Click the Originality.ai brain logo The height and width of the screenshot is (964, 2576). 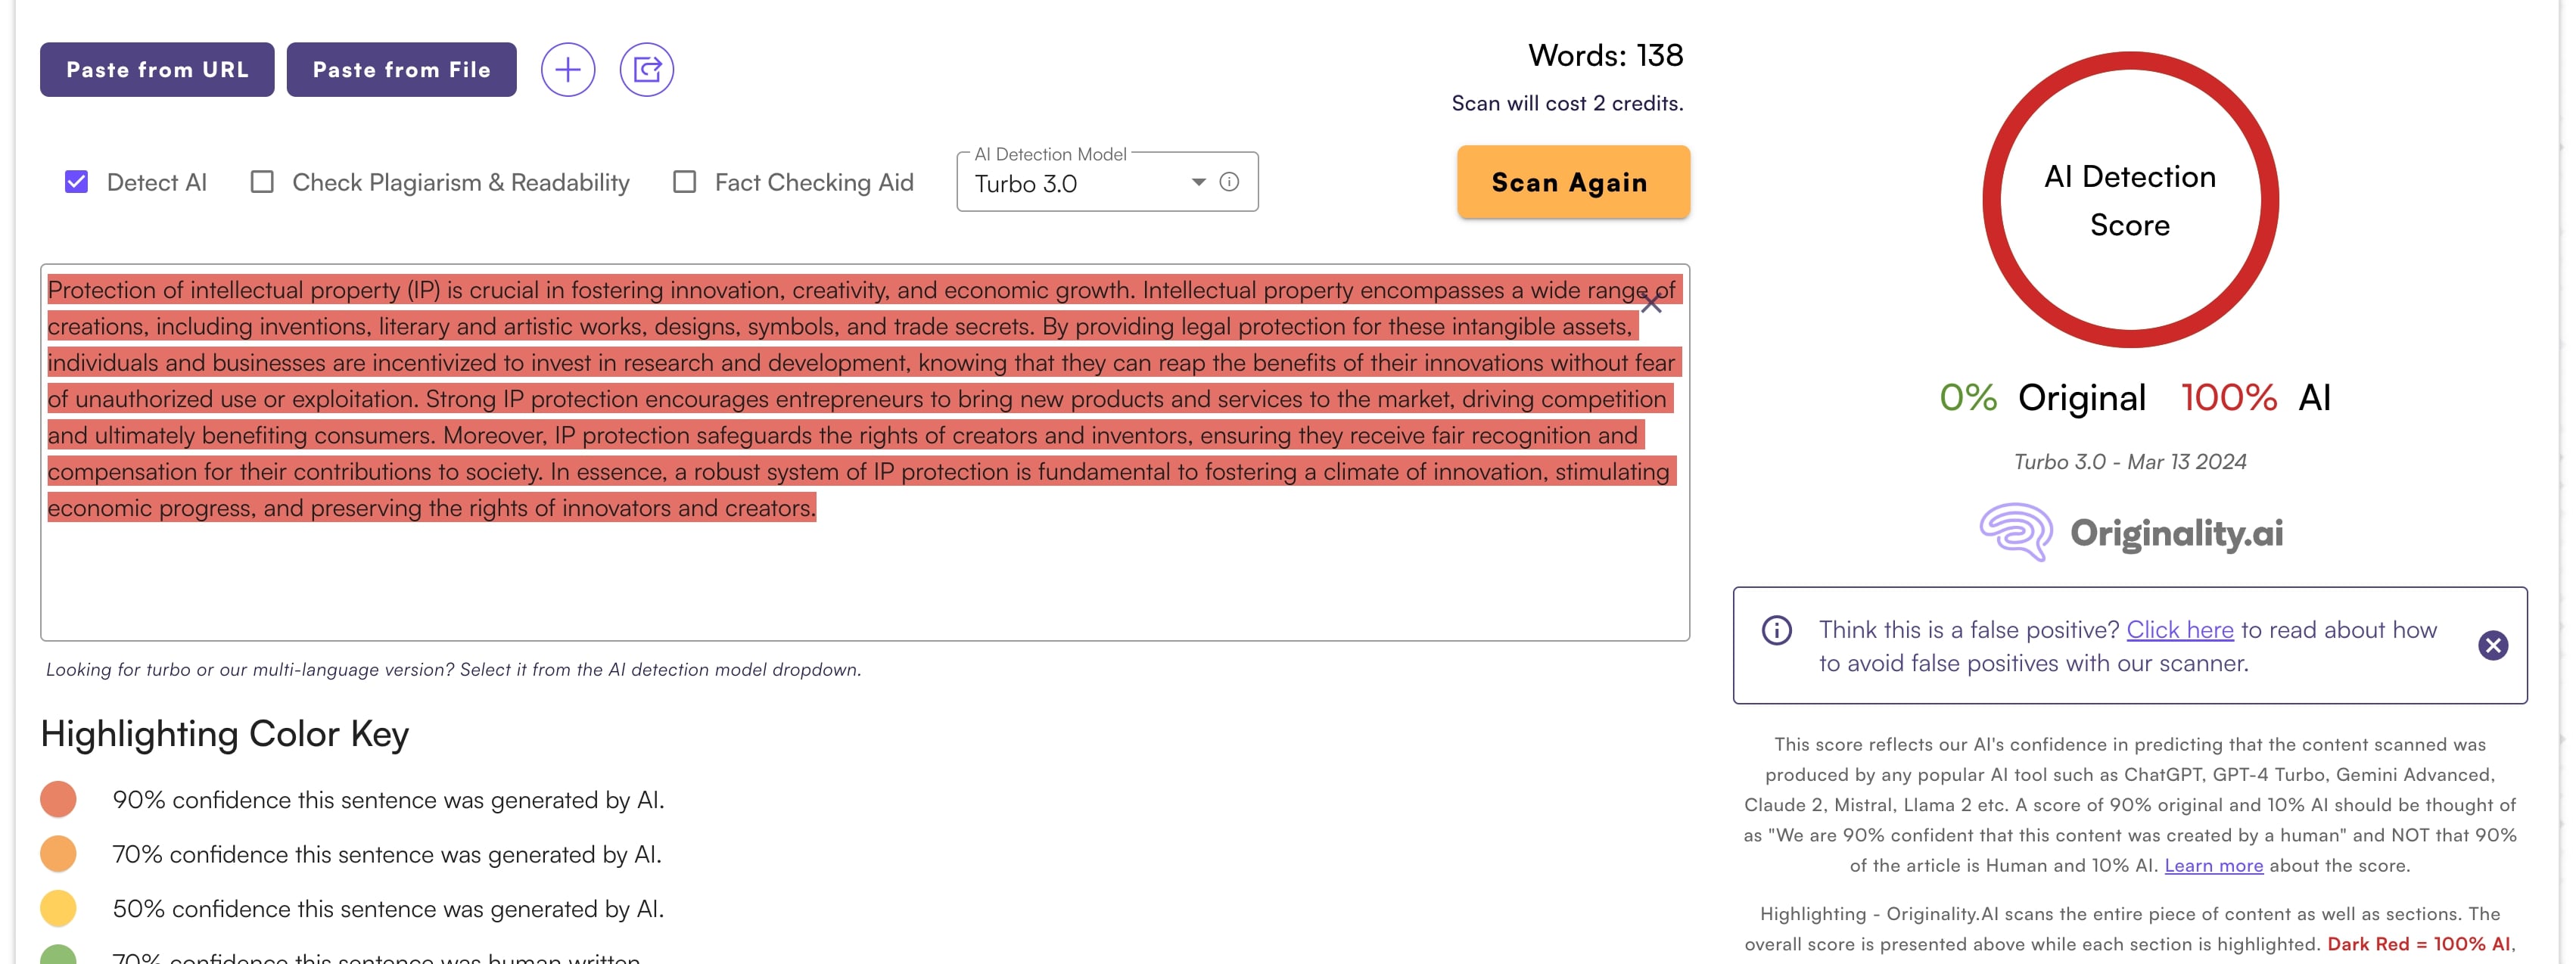click(2016, 532)
